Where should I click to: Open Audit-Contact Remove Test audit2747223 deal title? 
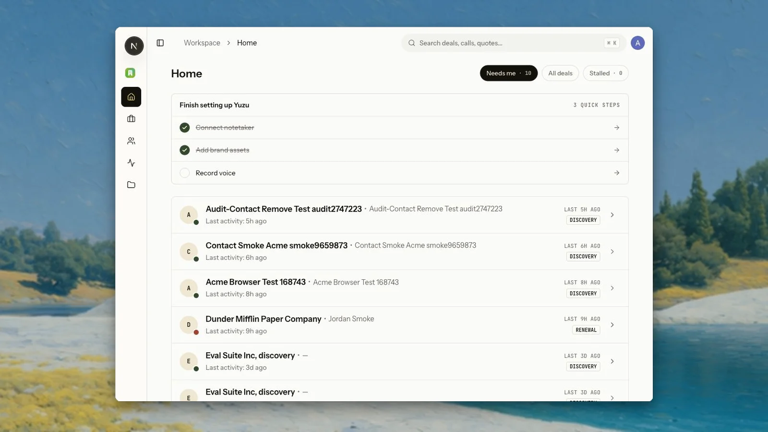284,209
